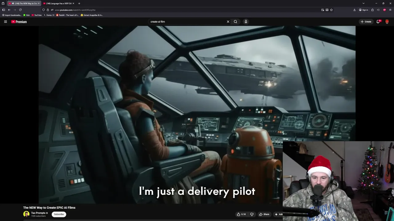394x221 pixels.
Task: Clear the search box with the X
Action: click(228, 21)
